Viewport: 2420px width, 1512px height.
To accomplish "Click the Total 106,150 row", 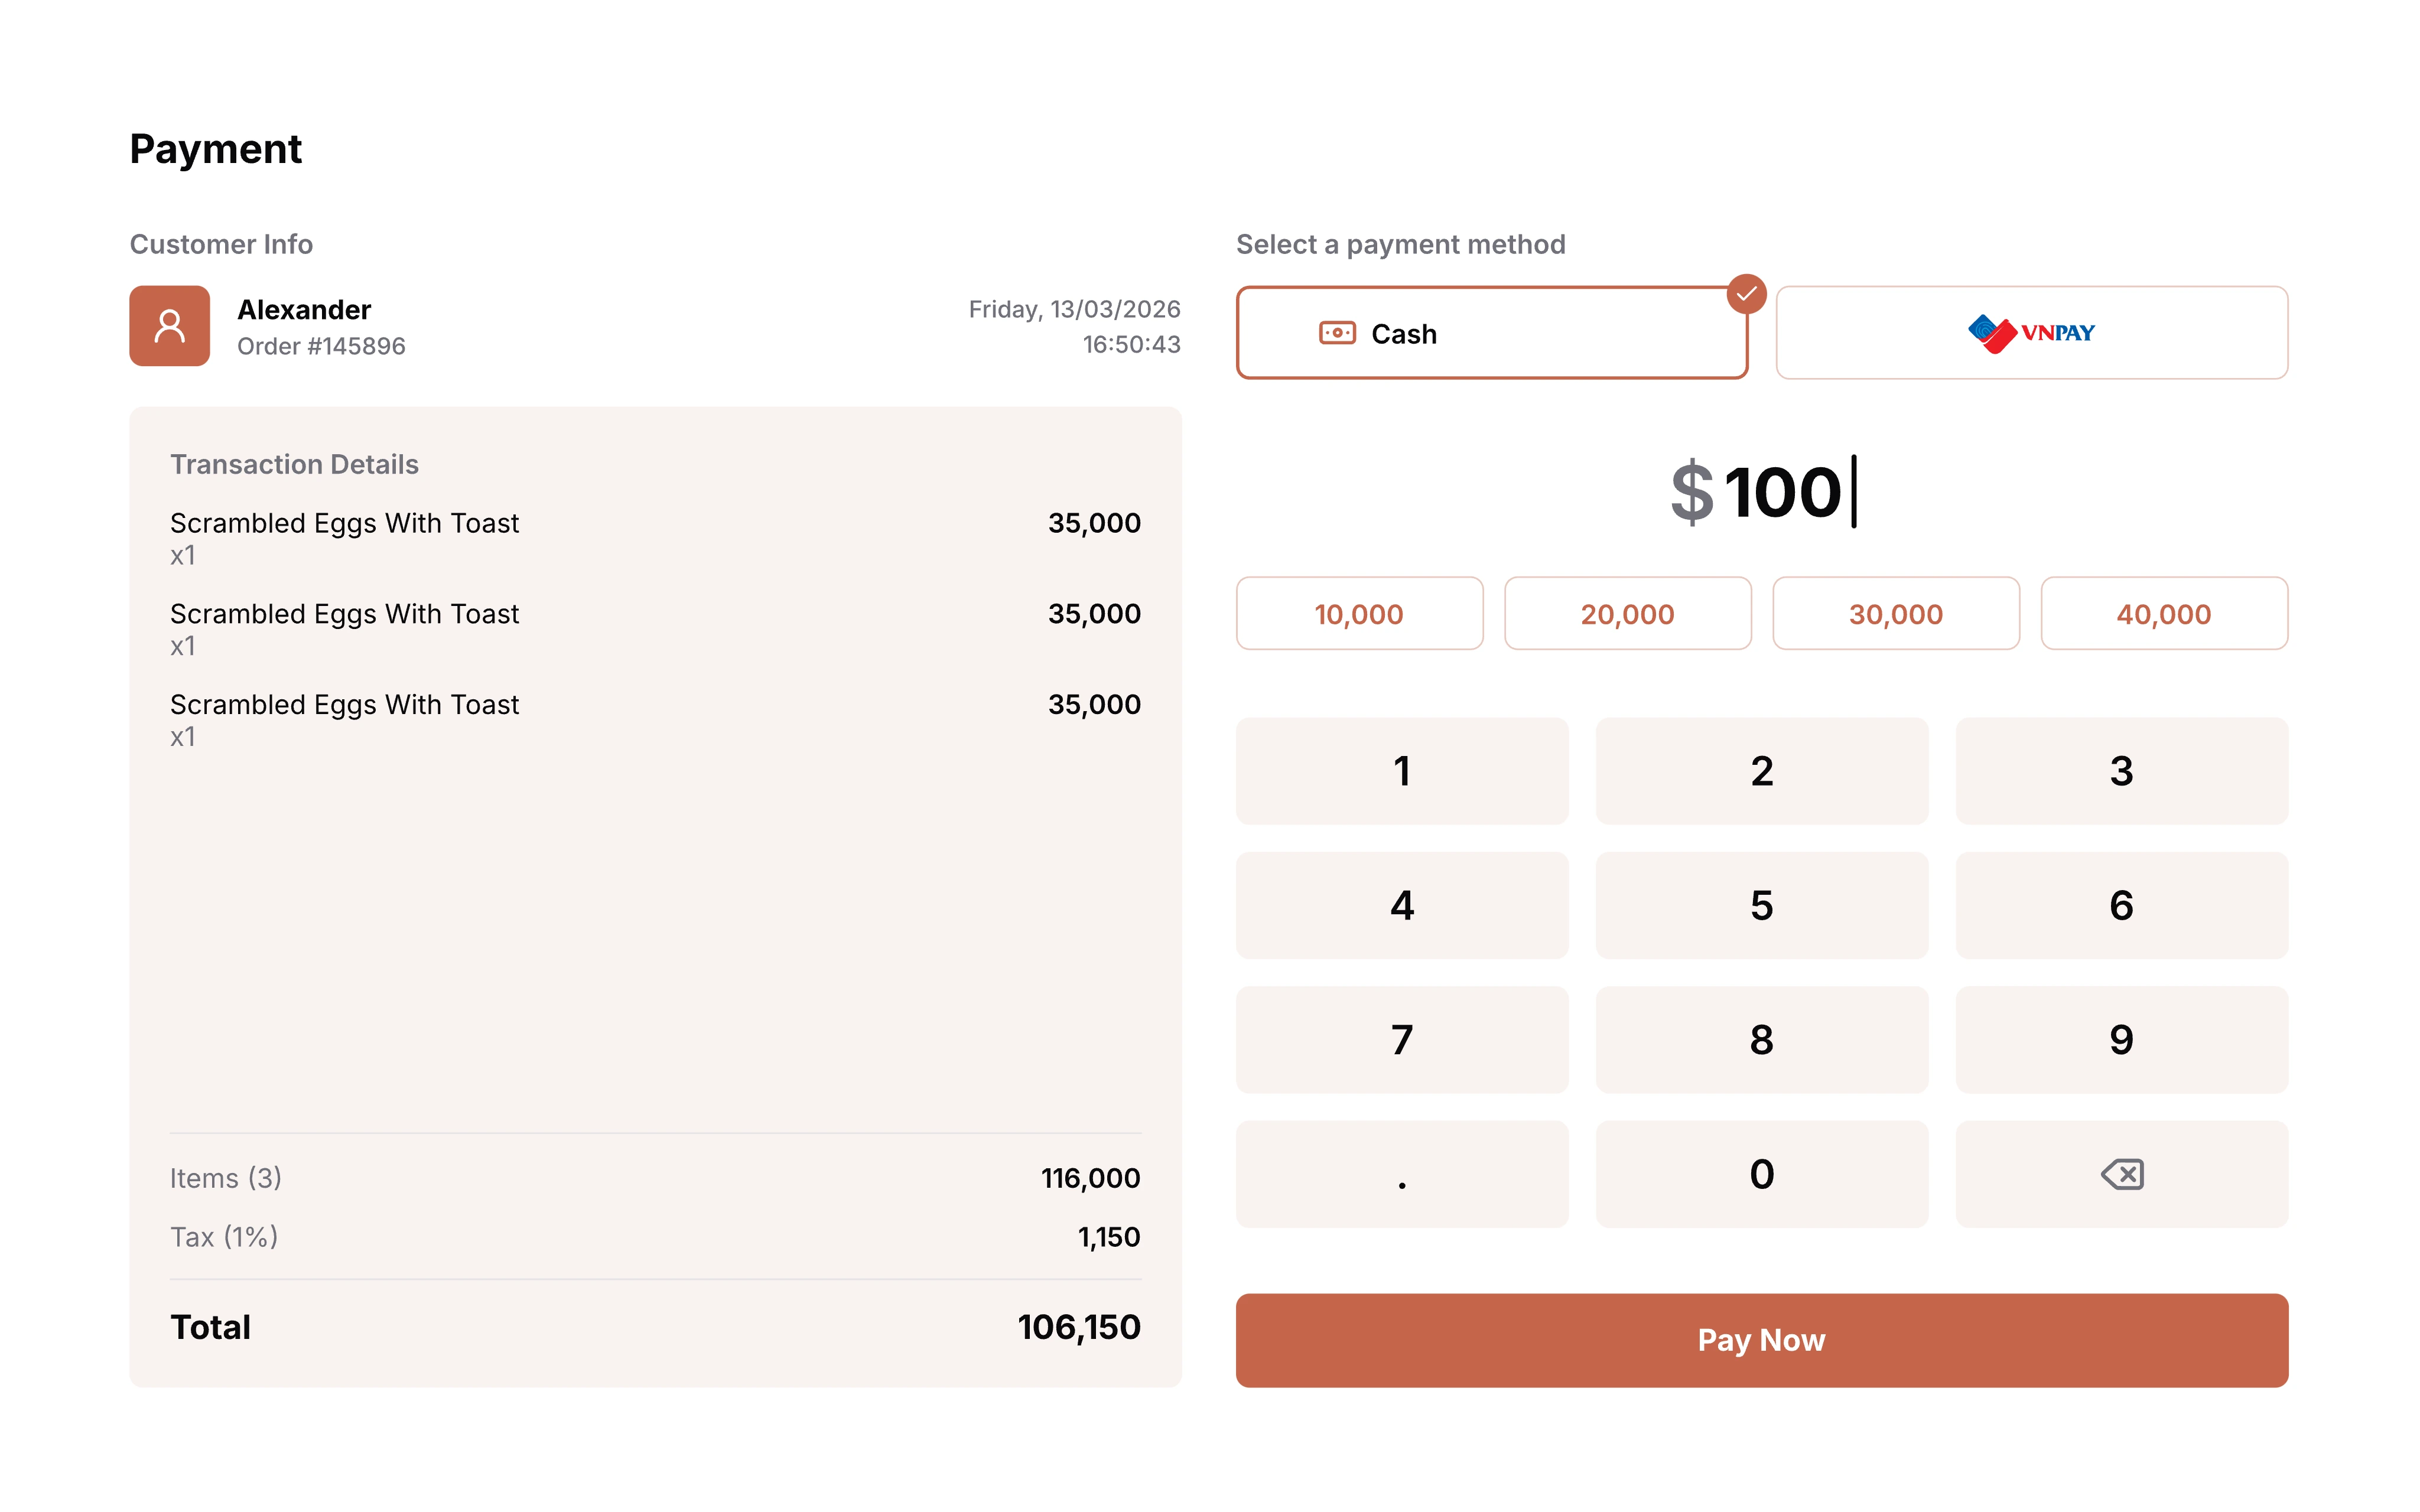I will (655, 1327).
